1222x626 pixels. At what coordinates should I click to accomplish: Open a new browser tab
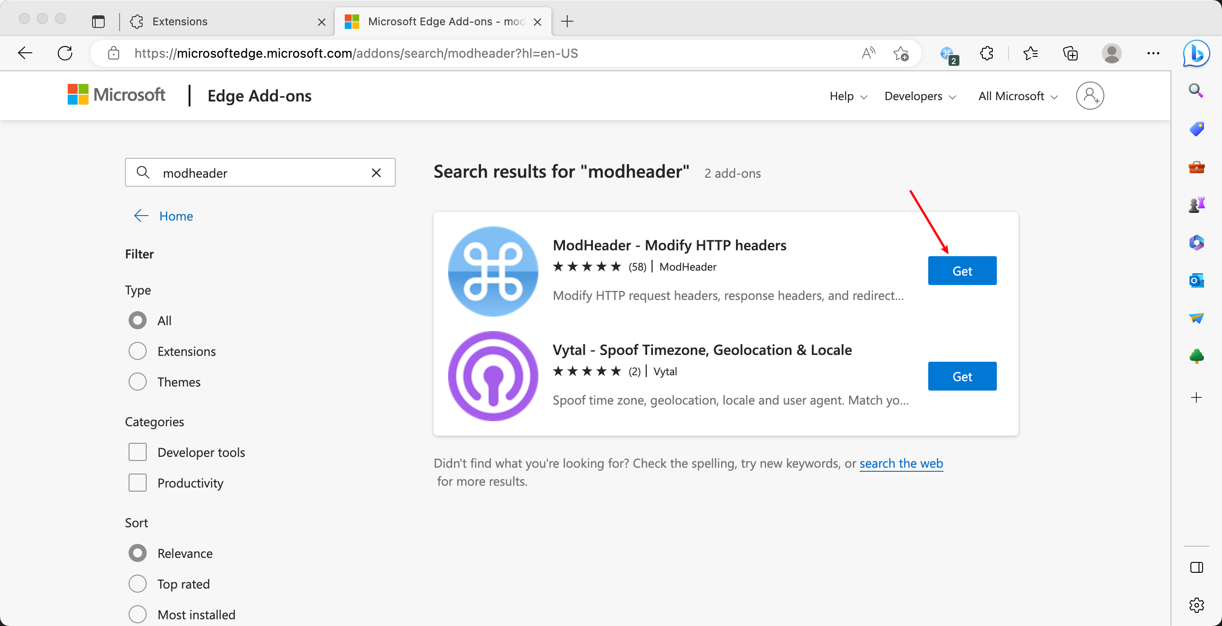pyautogui.click(x=567, y=21)
